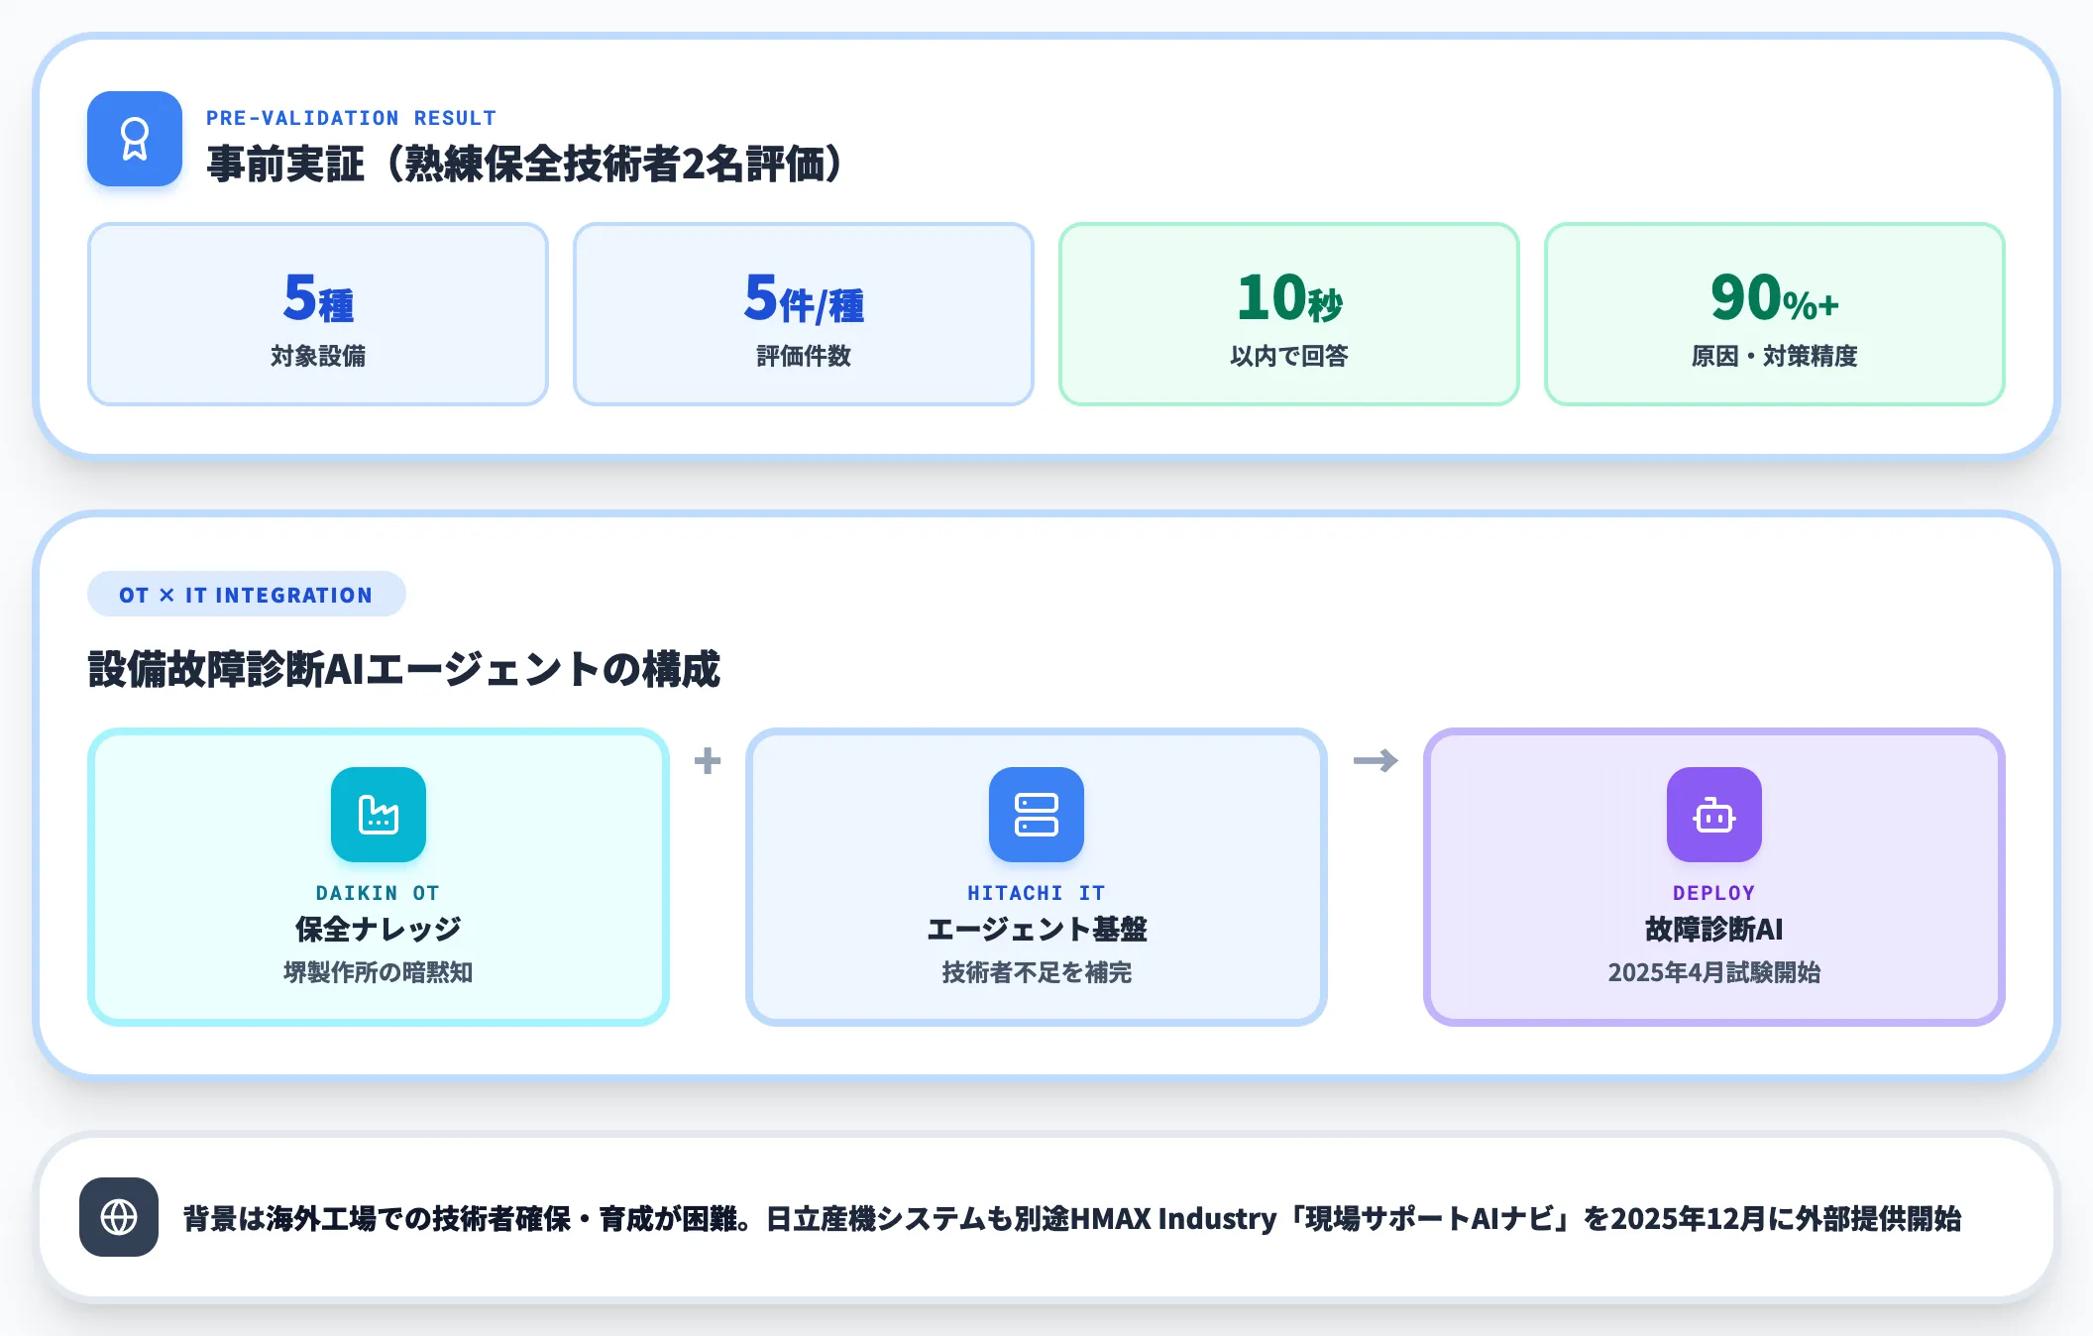The width and height of the screenshot is (2093, 1336).
Task: Click the text 2025年4月試験開始
Action: [1714, 972]
